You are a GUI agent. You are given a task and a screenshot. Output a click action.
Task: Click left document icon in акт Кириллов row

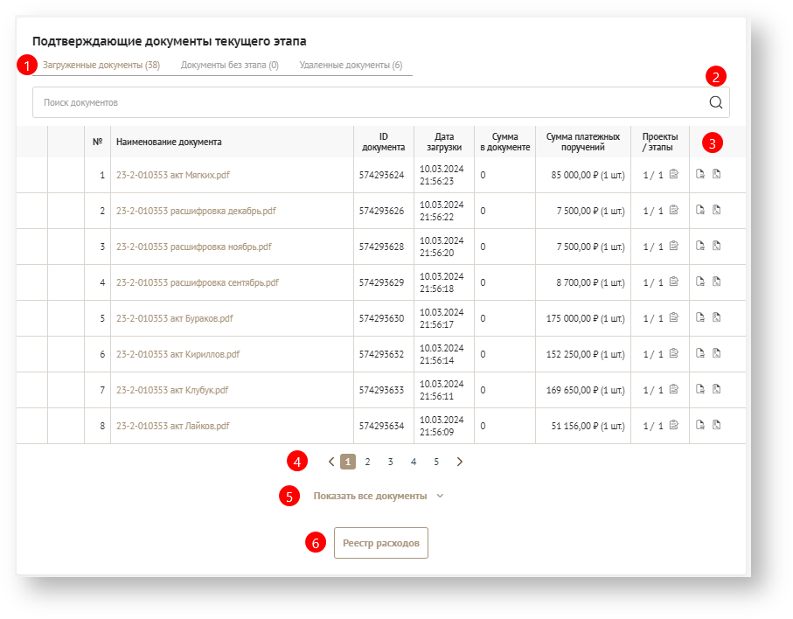[x=700, y=354]
